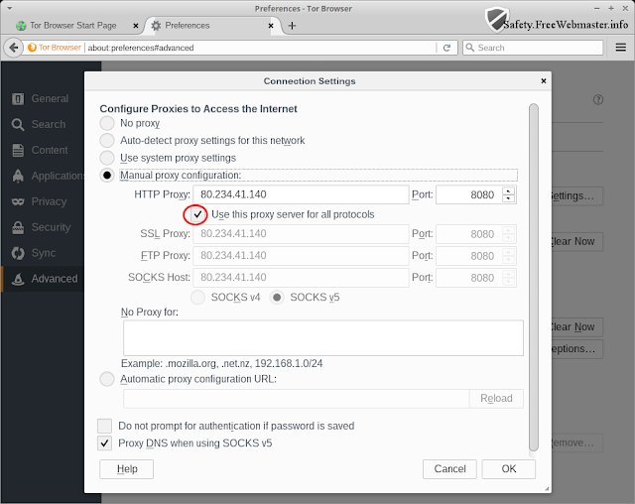The image size is (635, 504).
Task: Close the Tor Browser Start Page tab
Action: click(136, 26)
